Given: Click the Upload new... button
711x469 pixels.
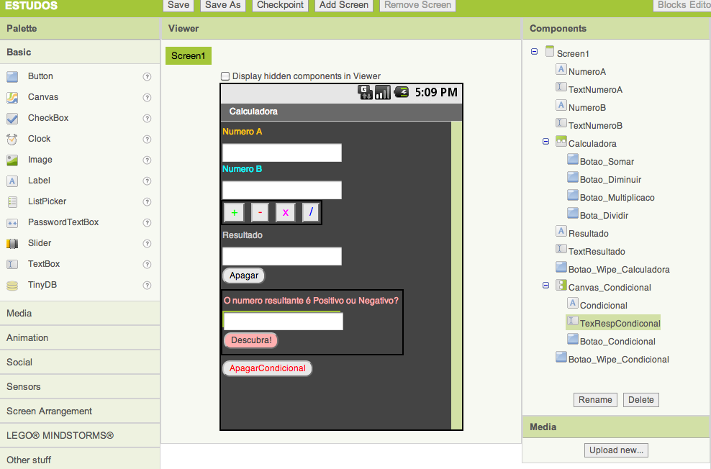Looking at the screenshot, I should [x=616, y=450].
